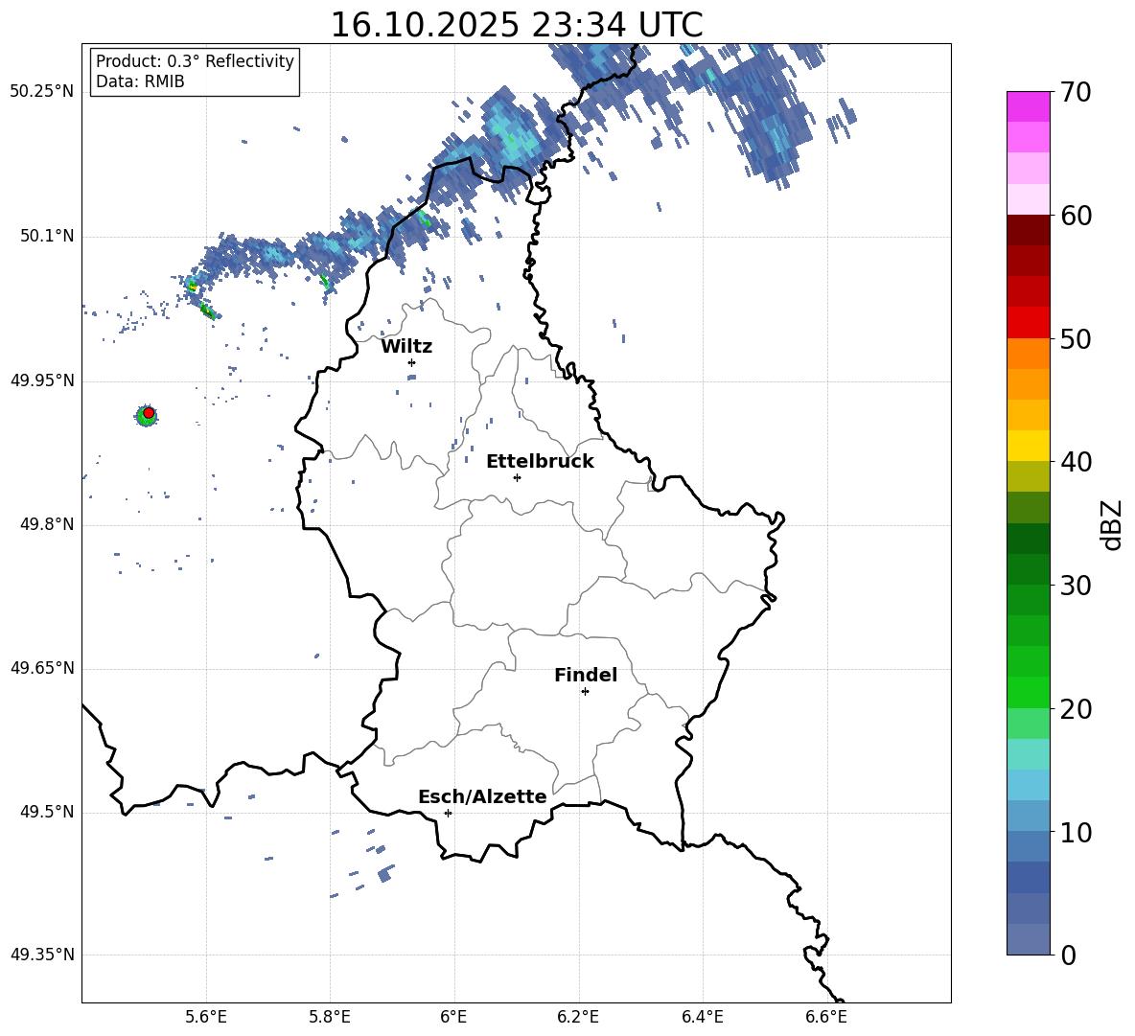
Task: Click the cross marker under the Ettelbruck label
Action: click(517, 477)
